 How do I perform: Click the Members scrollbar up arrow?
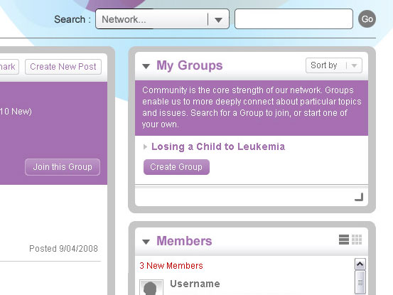[360, 264]
